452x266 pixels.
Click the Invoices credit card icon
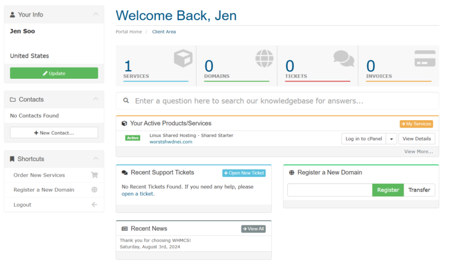425,58
